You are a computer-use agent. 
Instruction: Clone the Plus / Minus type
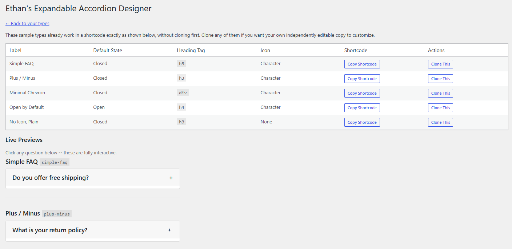[440, 79]
